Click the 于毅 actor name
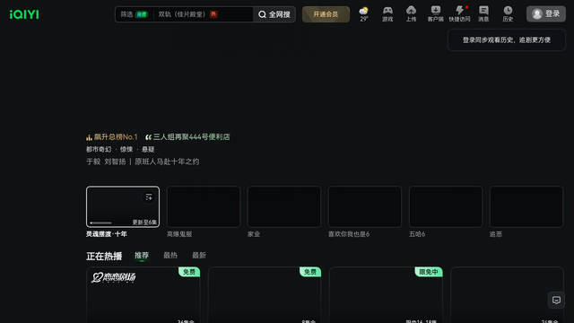This screenshot has width=574, height=323. click(x=93, y=161)
